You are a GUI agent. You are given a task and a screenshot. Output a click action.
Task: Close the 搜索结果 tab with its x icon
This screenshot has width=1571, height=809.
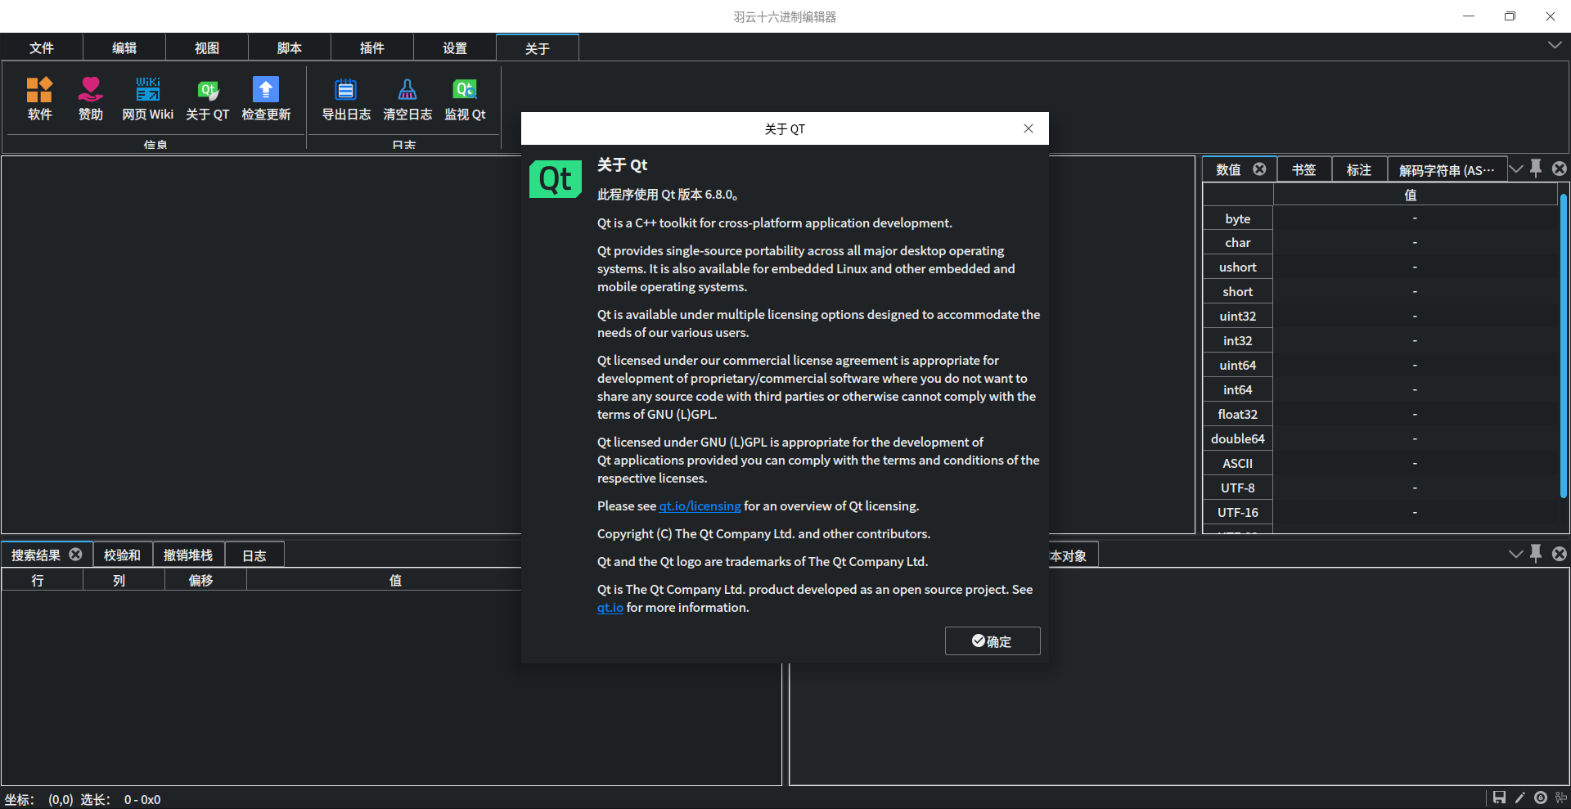[x=75, y=555]
